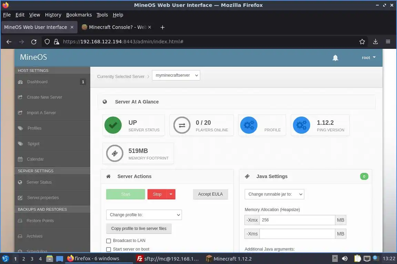Enable Broadcast to LAN checkbox
Image resolution: width=397 pixels, height=264 pixels.
coord(109,241)
